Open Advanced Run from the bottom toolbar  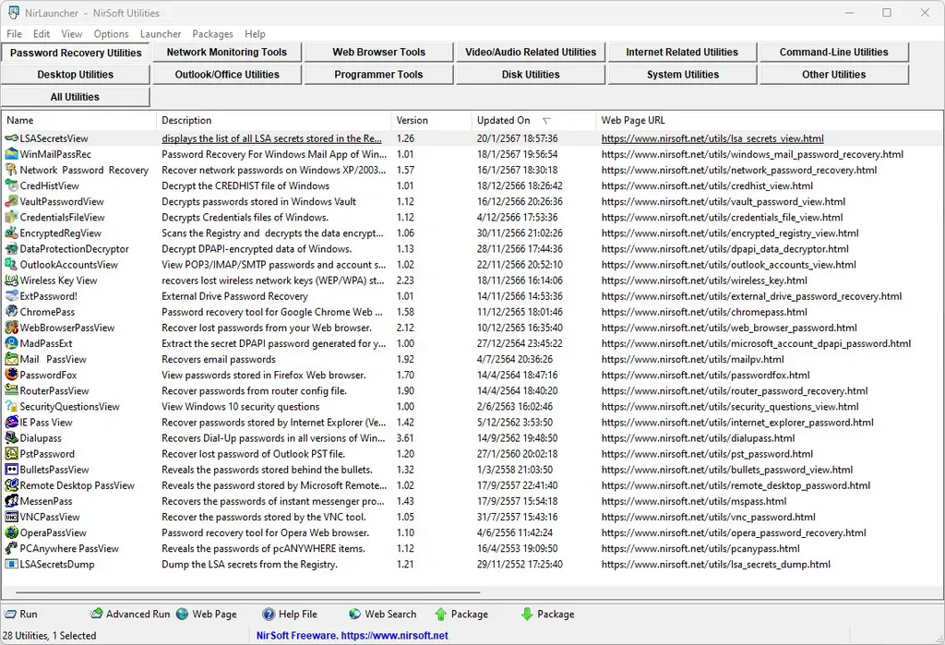[x=130, y=615]
